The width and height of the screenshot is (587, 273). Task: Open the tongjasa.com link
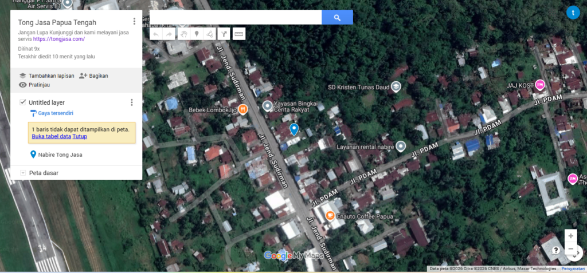[59, 39]
